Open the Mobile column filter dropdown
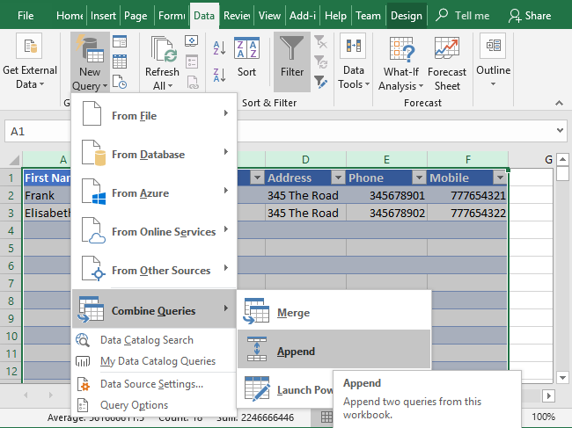Image resolution: width=572 pixels, height=428 pixels. (500, 178)
